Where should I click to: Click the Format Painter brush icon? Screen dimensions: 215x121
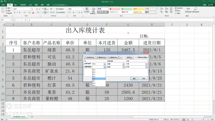coord(6,13)
